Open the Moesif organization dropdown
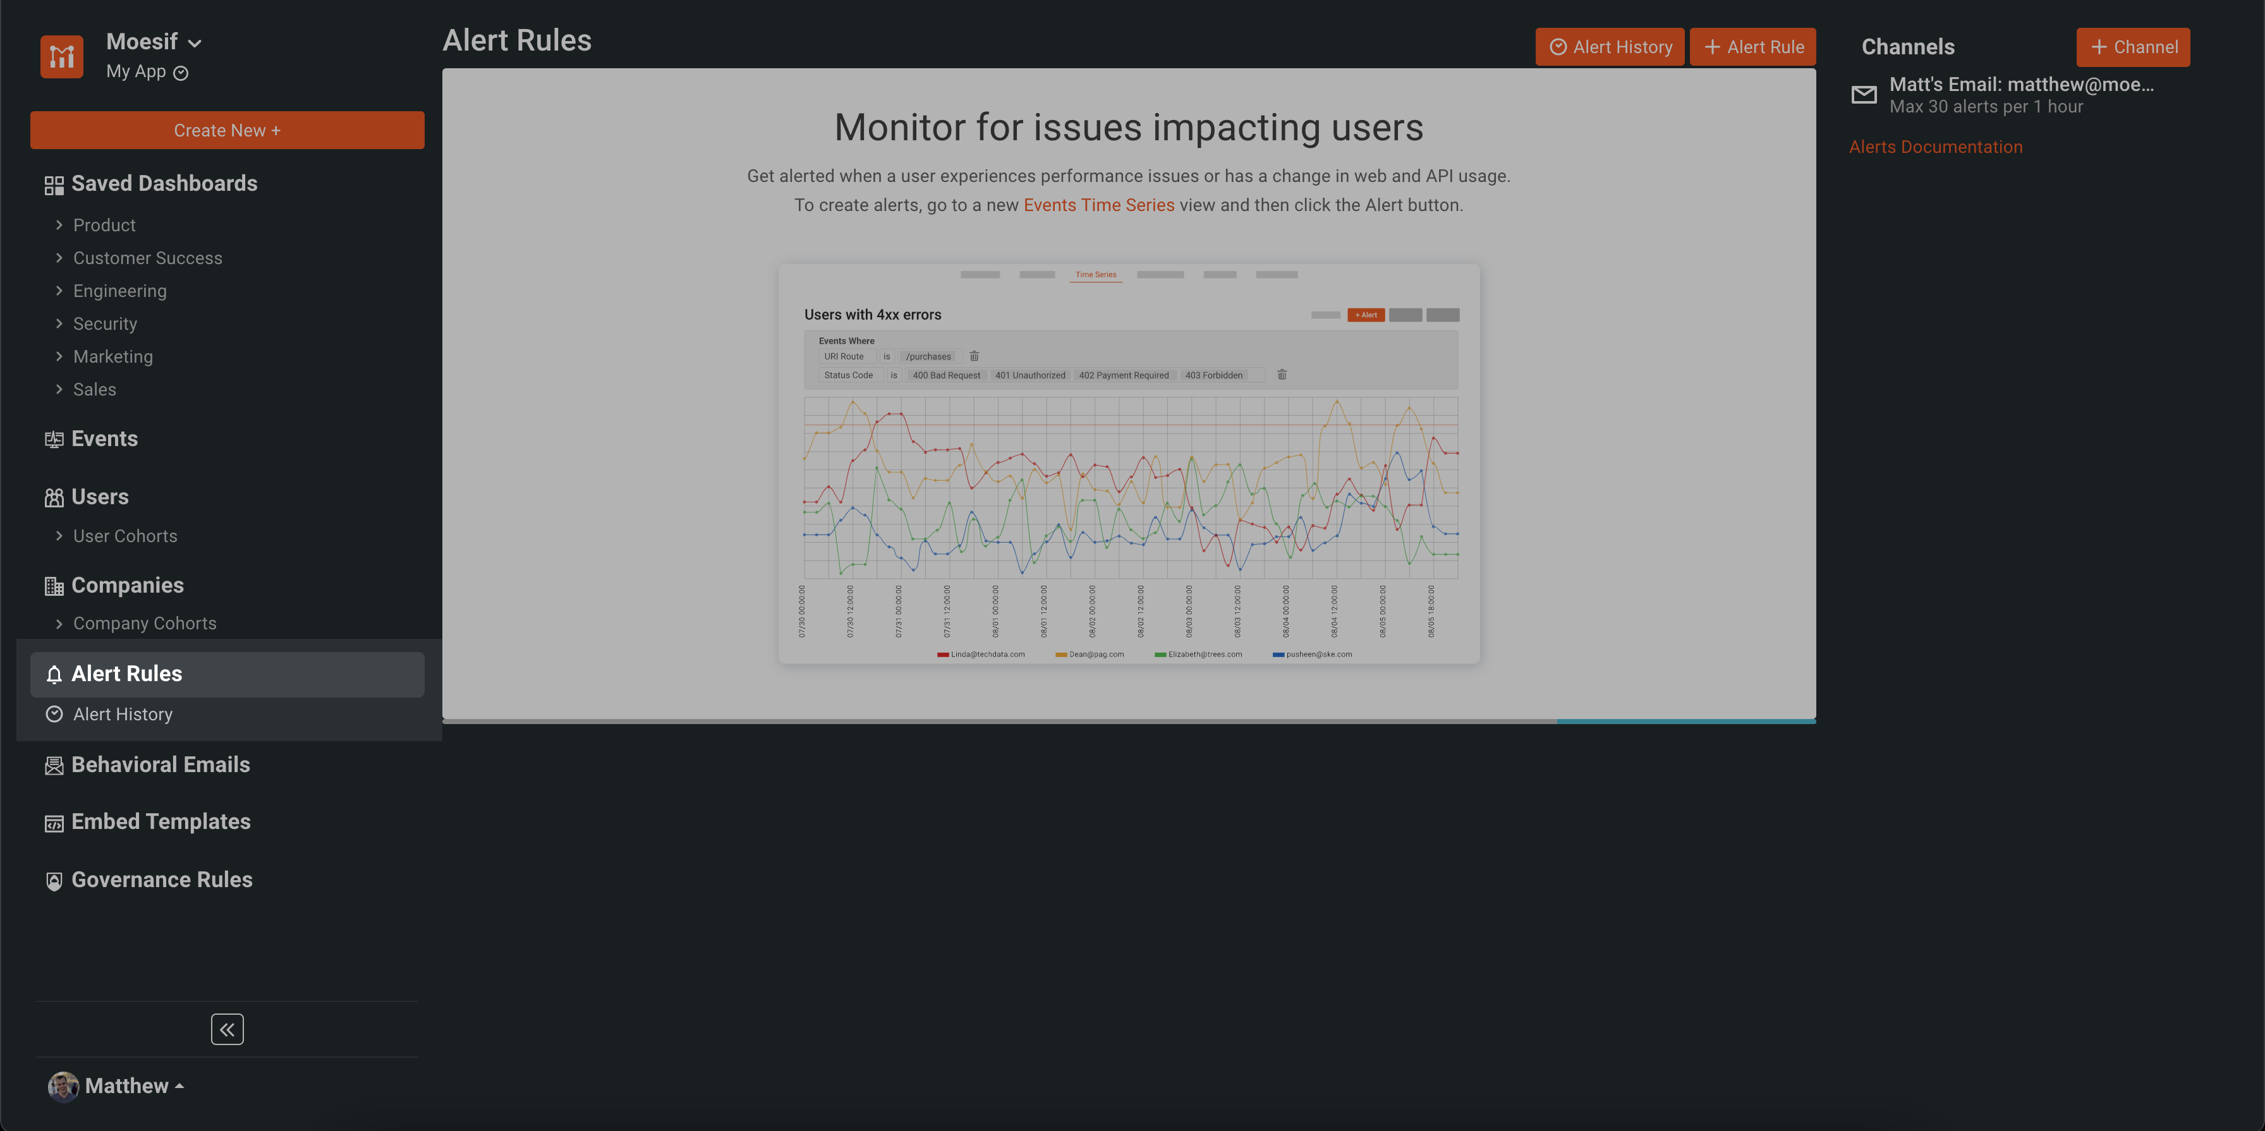This screenshot has width=2265, height=1131. point(154,42)
